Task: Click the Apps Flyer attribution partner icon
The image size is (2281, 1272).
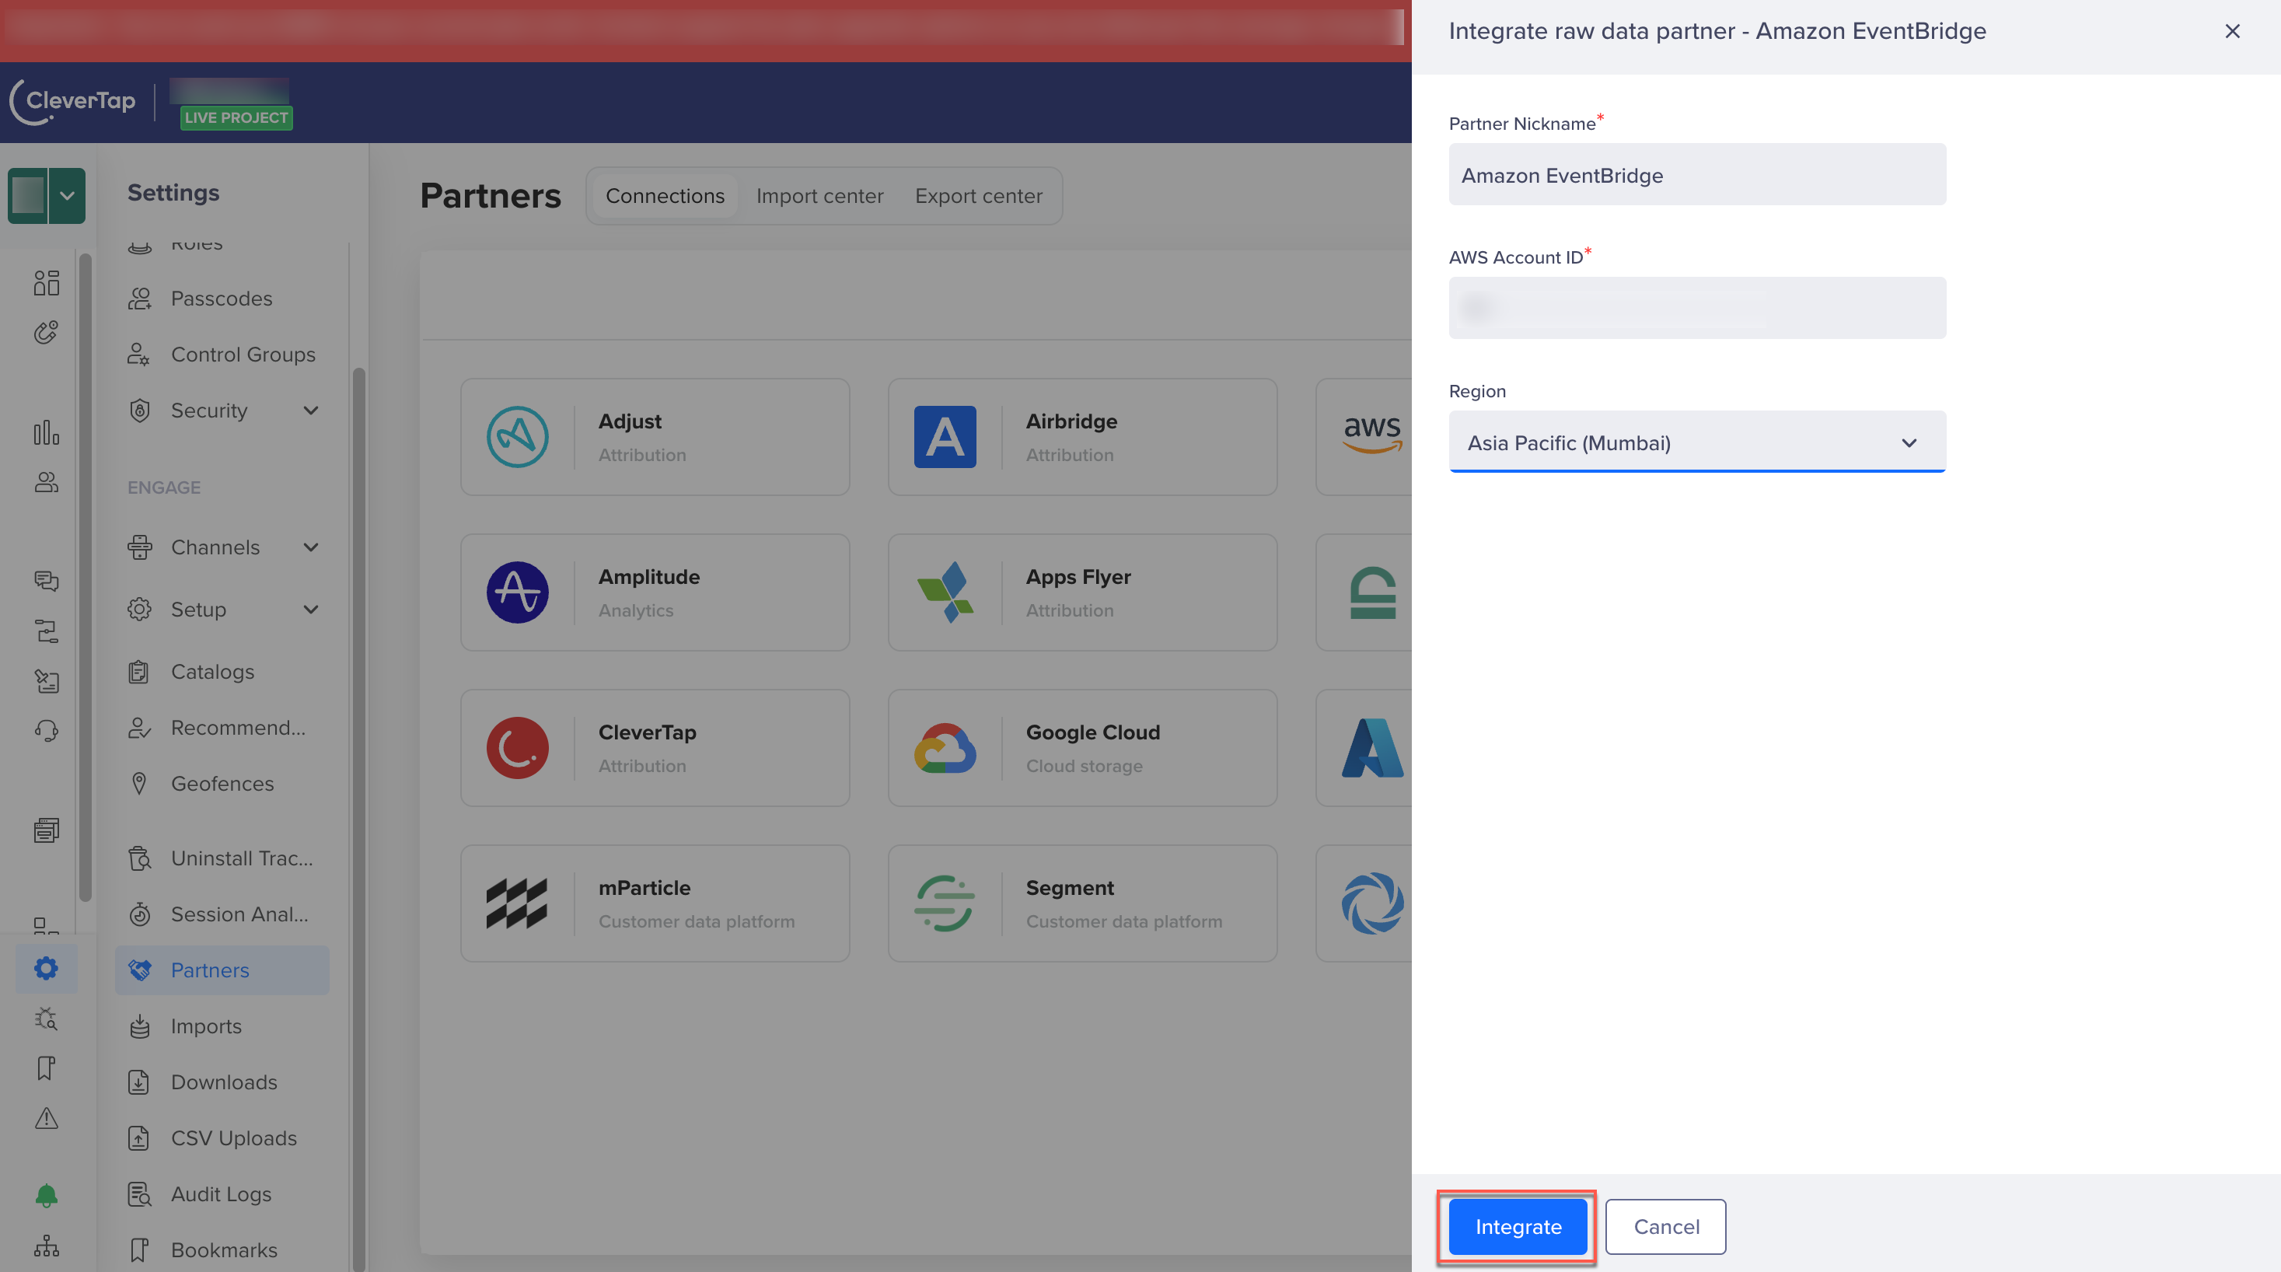Action: click(944, 592)
